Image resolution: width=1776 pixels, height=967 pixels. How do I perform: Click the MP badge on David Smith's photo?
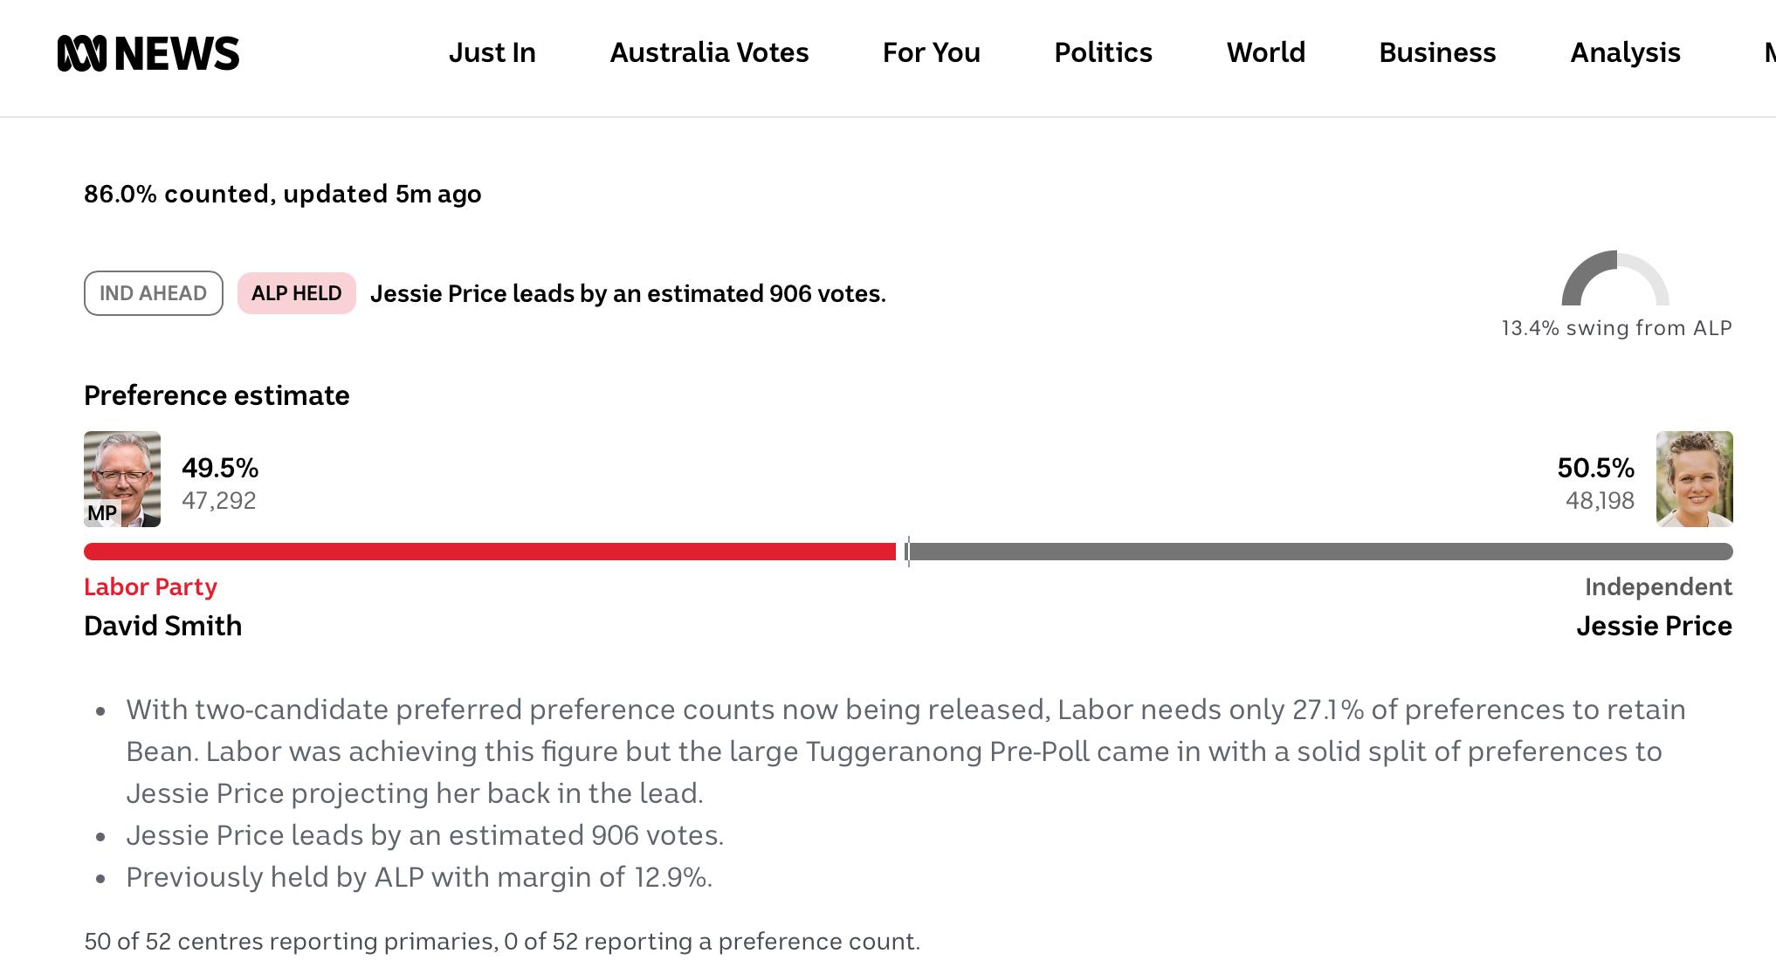point(102,513)
